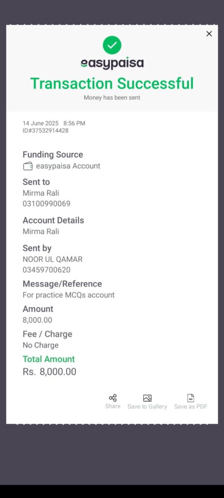Tap the wallet icon beside easypaisa Account
The width and height of the screenshot is (224, 498).
click(x=28, y=166)
